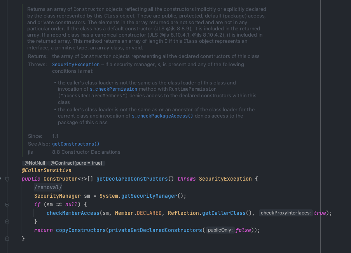The image size is (351, 253).
Task: Click fold end marker beside if-block closing brace
Action: tap(7, 221)
